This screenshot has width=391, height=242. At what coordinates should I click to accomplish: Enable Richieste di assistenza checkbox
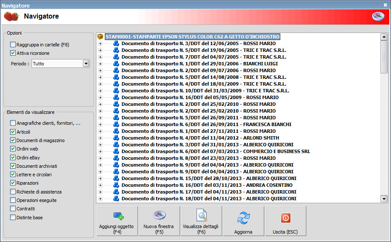pos(13,192)
